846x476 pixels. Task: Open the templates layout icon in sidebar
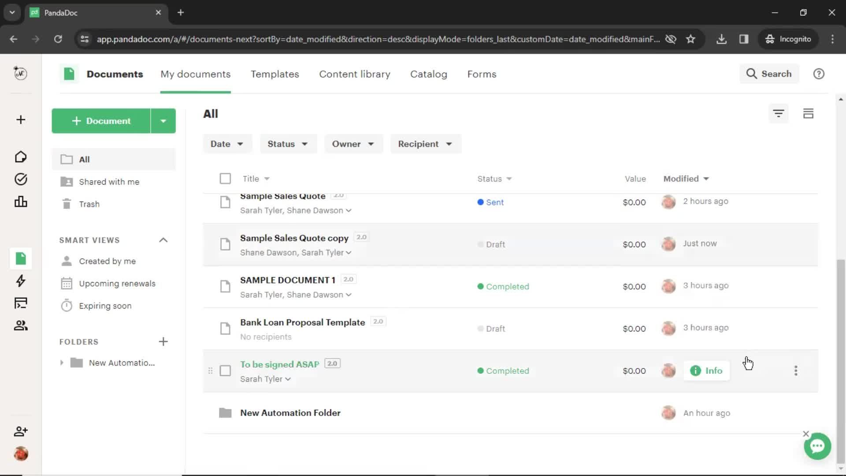pos(21,303)
